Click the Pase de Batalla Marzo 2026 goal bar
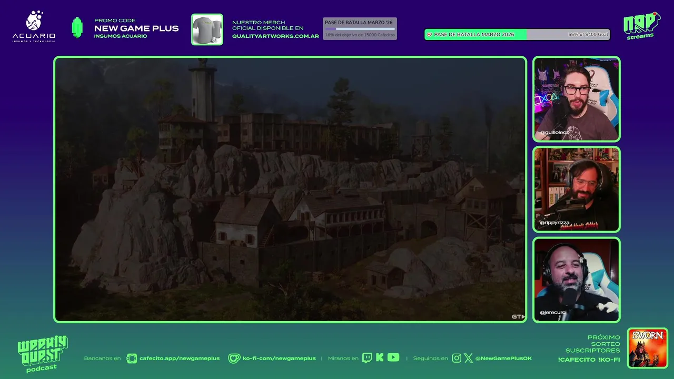 pyautogui.click(x=517, y=34)
